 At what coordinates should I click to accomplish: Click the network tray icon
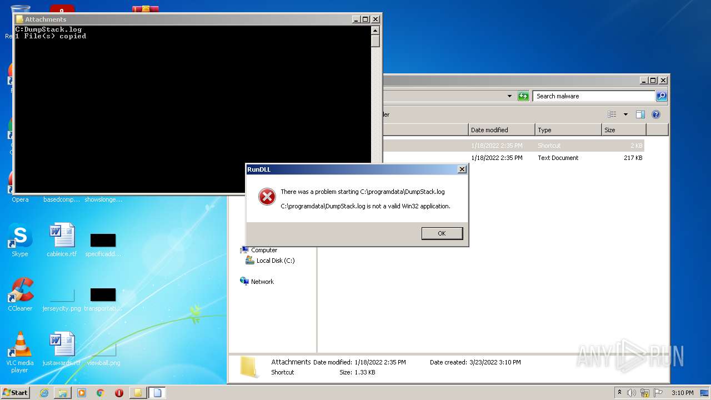pos(645,393)
